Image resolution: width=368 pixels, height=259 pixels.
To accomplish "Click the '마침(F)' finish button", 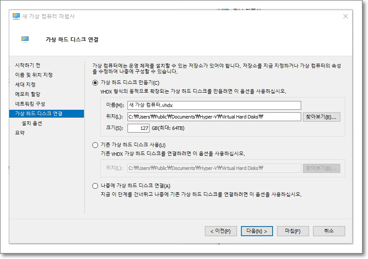I will (292, 231).
